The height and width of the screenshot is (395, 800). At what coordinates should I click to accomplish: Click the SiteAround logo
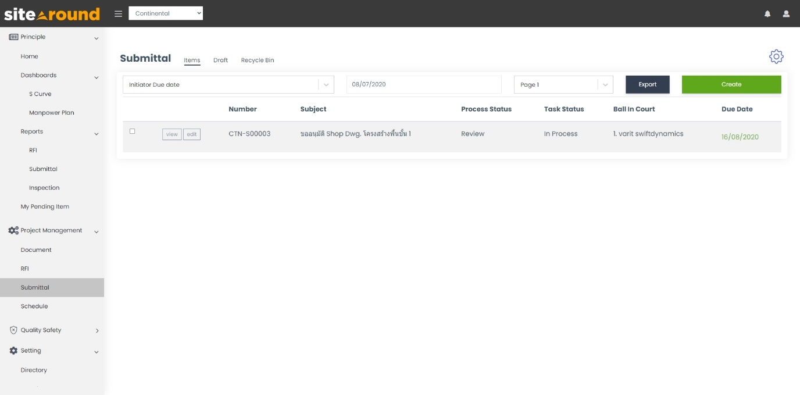point(51,12)
